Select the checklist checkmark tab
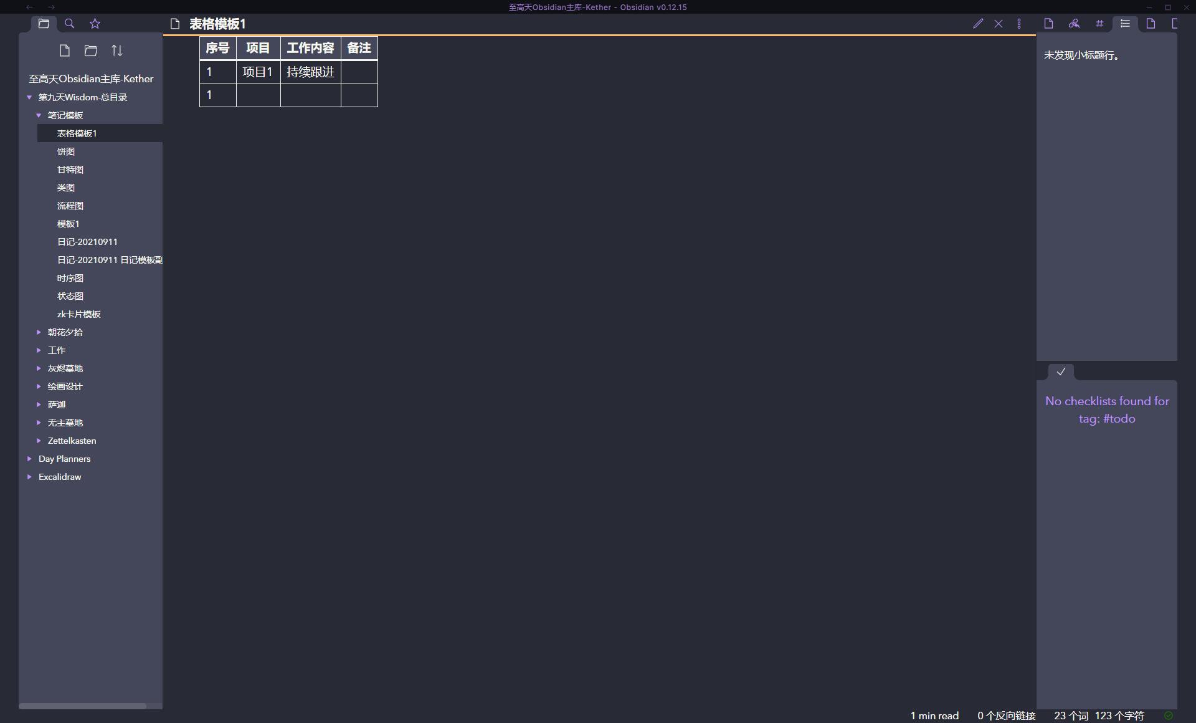1196x723 pixels. click(x=1061, y=371)
